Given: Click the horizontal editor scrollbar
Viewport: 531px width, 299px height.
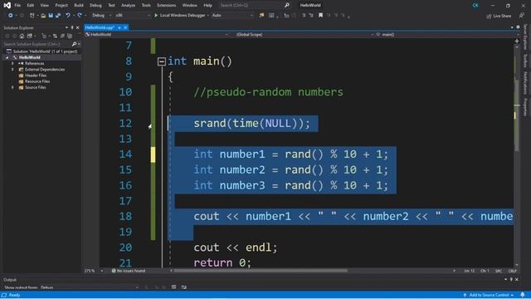Looking at the screenshot, I should pyautogui.click(x=261, y=271).
